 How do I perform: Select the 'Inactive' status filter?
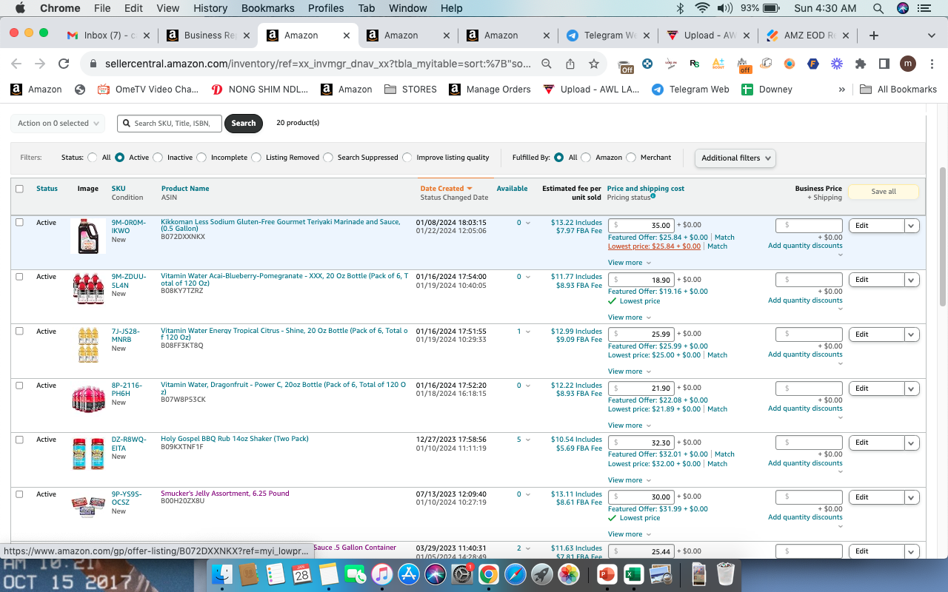pyautogui.click(x=159, y=158)
